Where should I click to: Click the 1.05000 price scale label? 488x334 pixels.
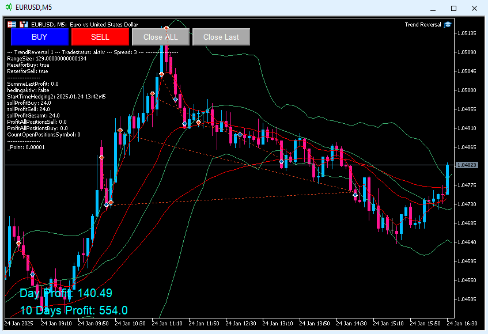(467, 90)
